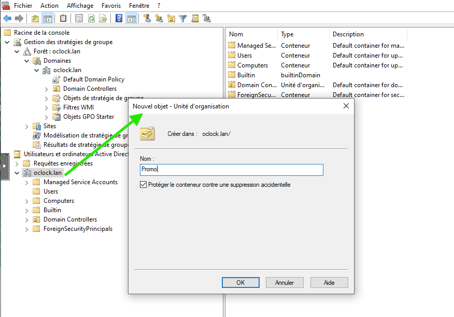454x317 pixels.
Task: Click the Annuler button
Action: (x=285, y=283)
